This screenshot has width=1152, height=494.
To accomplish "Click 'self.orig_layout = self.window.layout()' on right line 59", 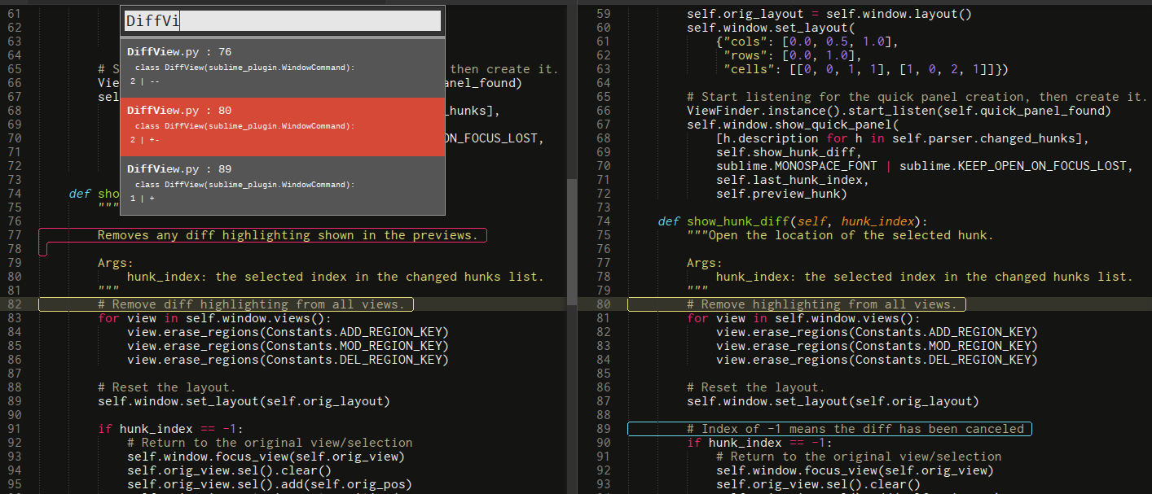I will pyautogui.click(x=829, y=14).
